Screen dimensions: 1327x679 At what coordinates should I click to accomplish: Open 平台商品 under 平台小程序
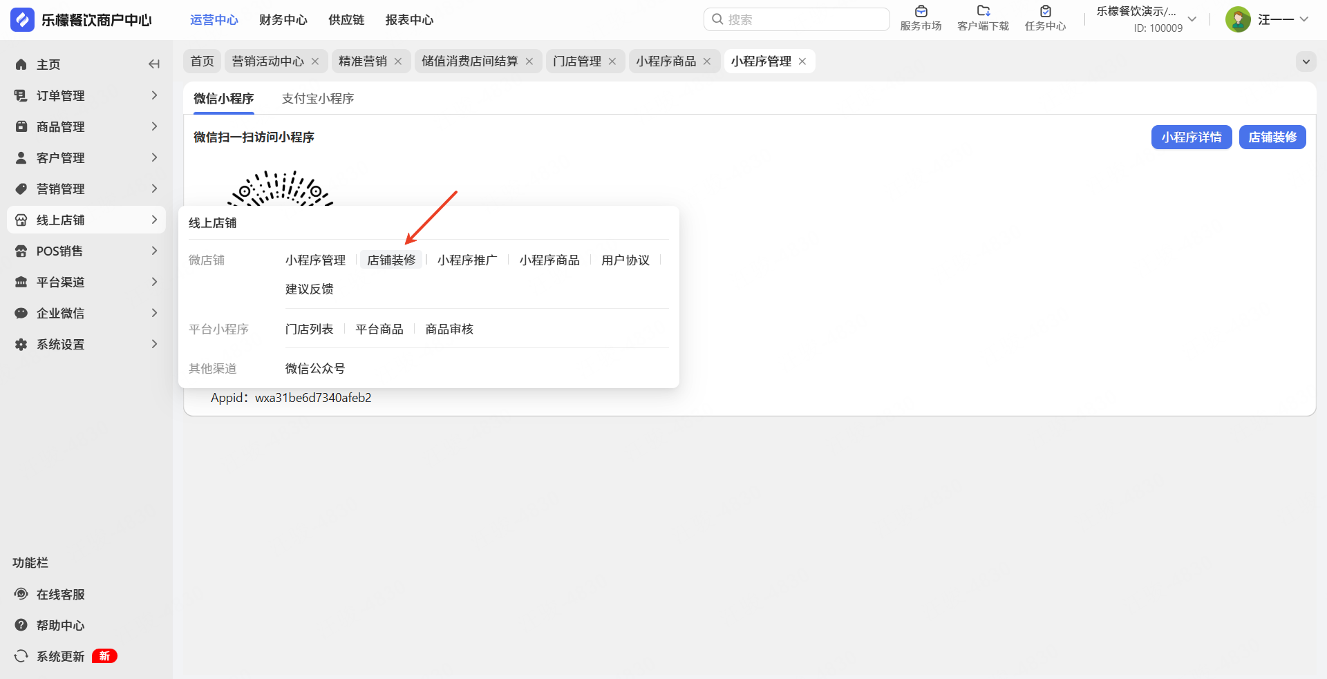pos(379,329)
